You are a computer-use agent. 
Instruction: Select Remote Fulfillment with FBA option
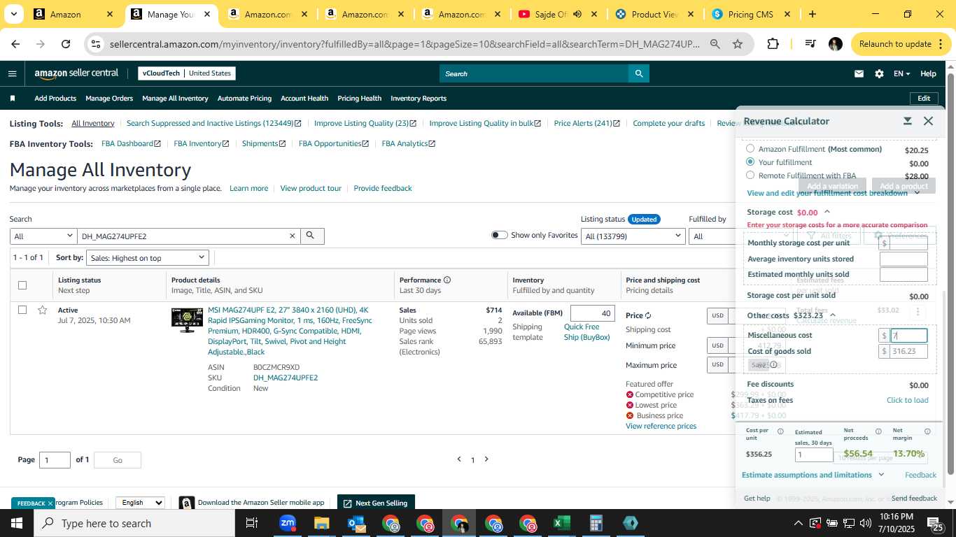pos(750,175)
